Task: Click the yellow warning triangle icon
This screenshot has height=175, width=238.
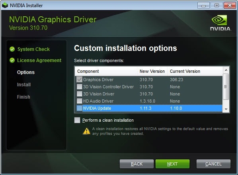Action: (x=86, y=131)
